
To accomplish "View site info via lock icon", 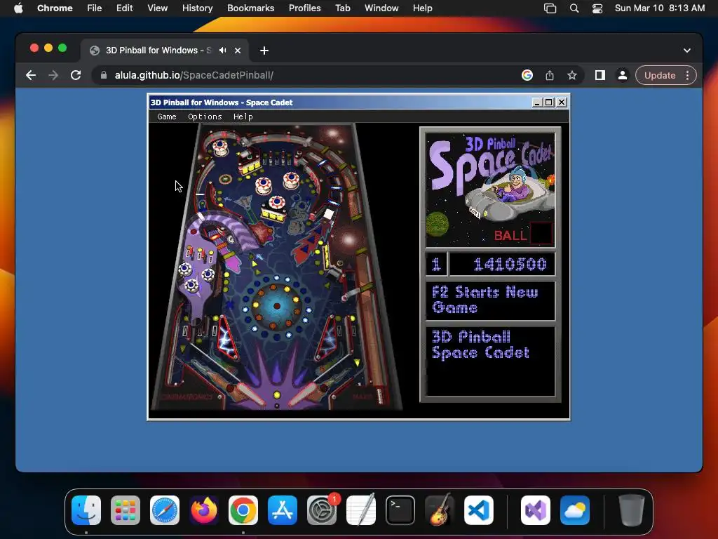I will 104,75.
